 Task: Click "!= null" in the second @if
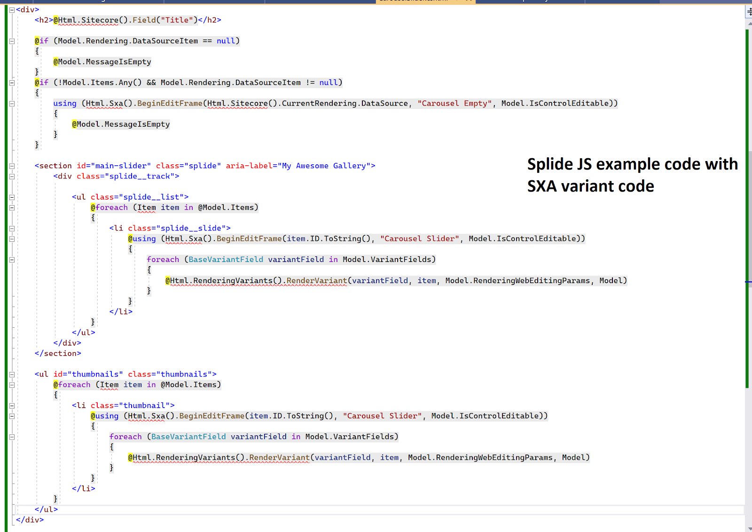coord(322,83)
